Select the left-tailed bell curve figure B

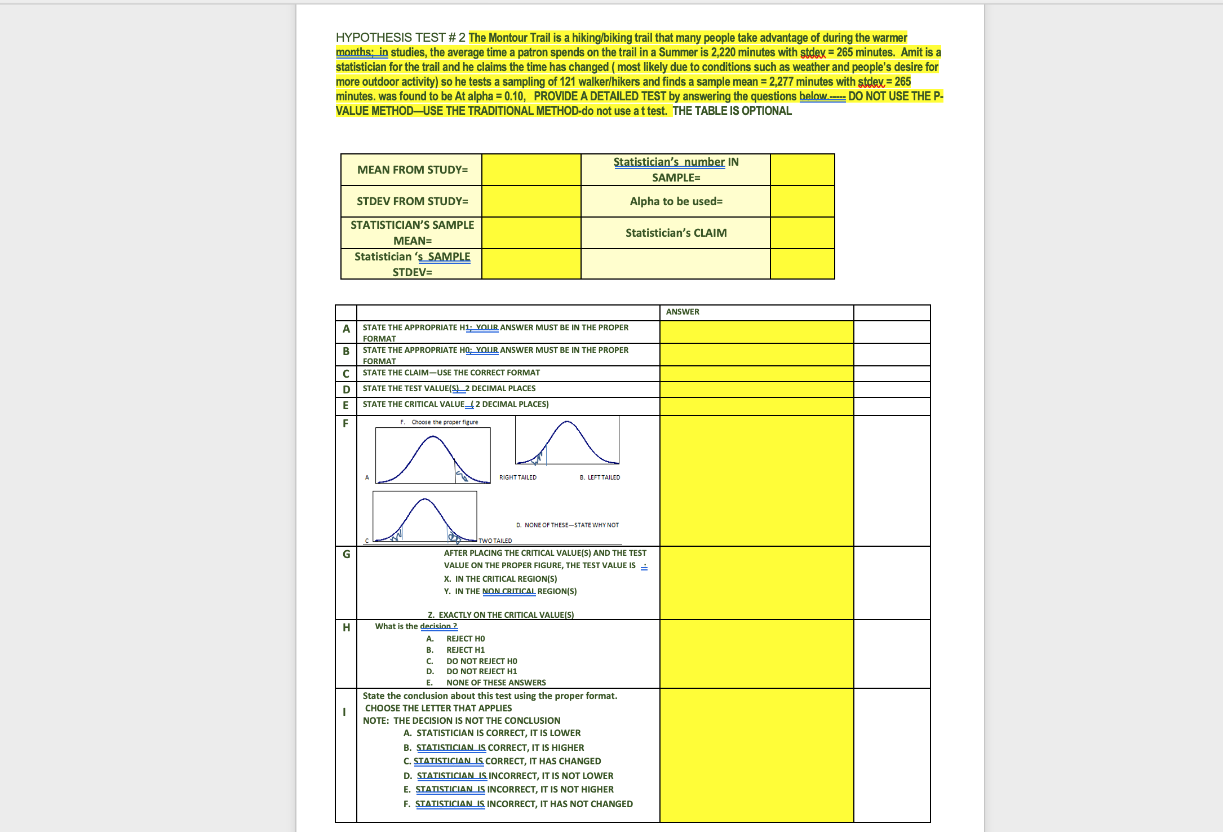coord(567,441)
